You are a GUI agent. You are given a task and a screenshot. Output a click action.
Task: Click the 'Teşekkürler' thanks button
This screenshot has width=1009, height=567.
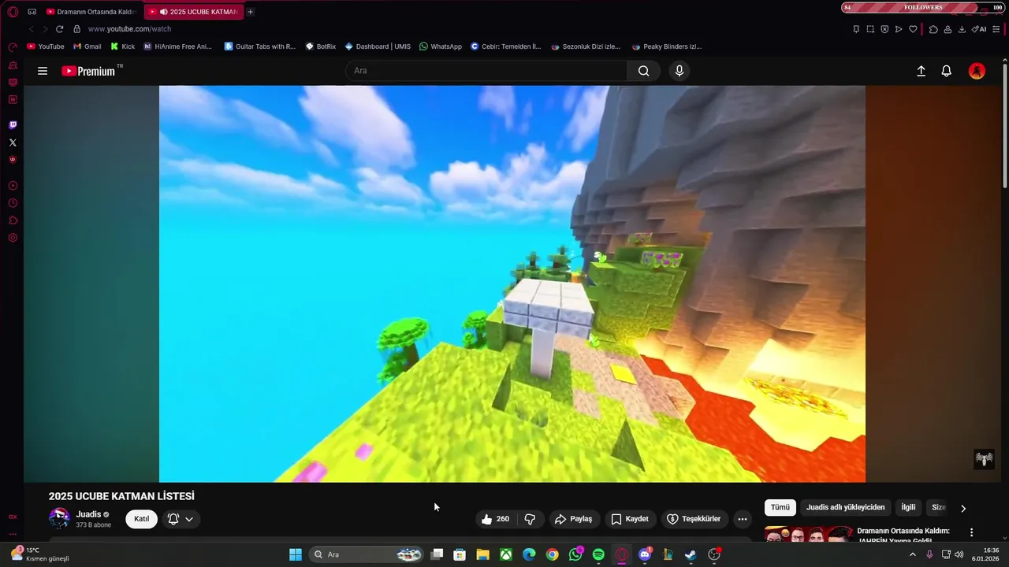pyautogui.click(x=694, y=519)
